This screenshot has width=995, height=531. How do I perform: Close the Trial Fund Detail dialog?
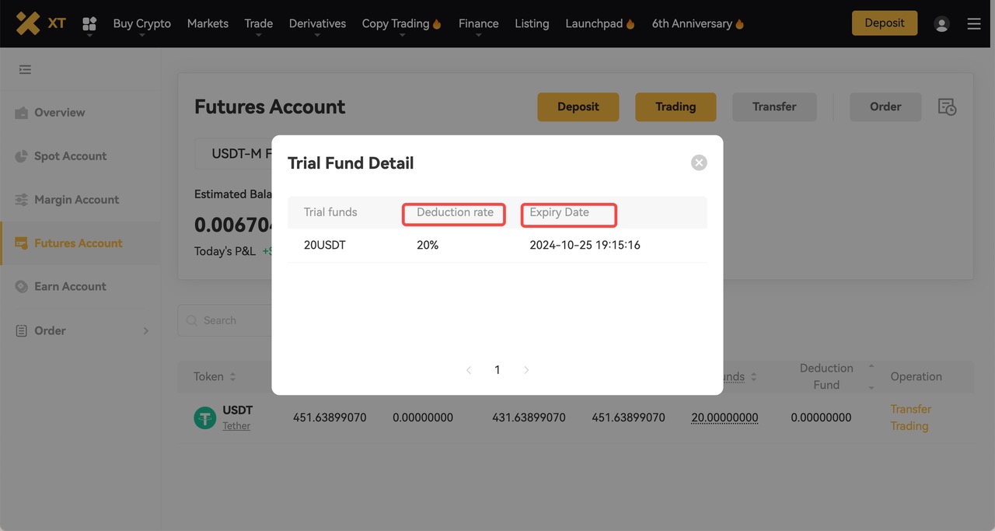pos(699,162)
